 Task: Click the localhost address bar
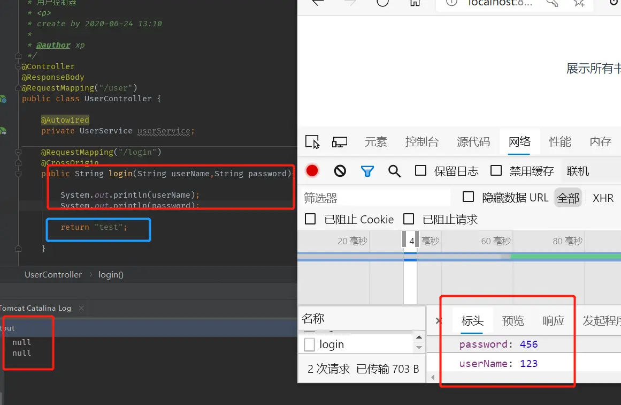click(x=500, y=2)
